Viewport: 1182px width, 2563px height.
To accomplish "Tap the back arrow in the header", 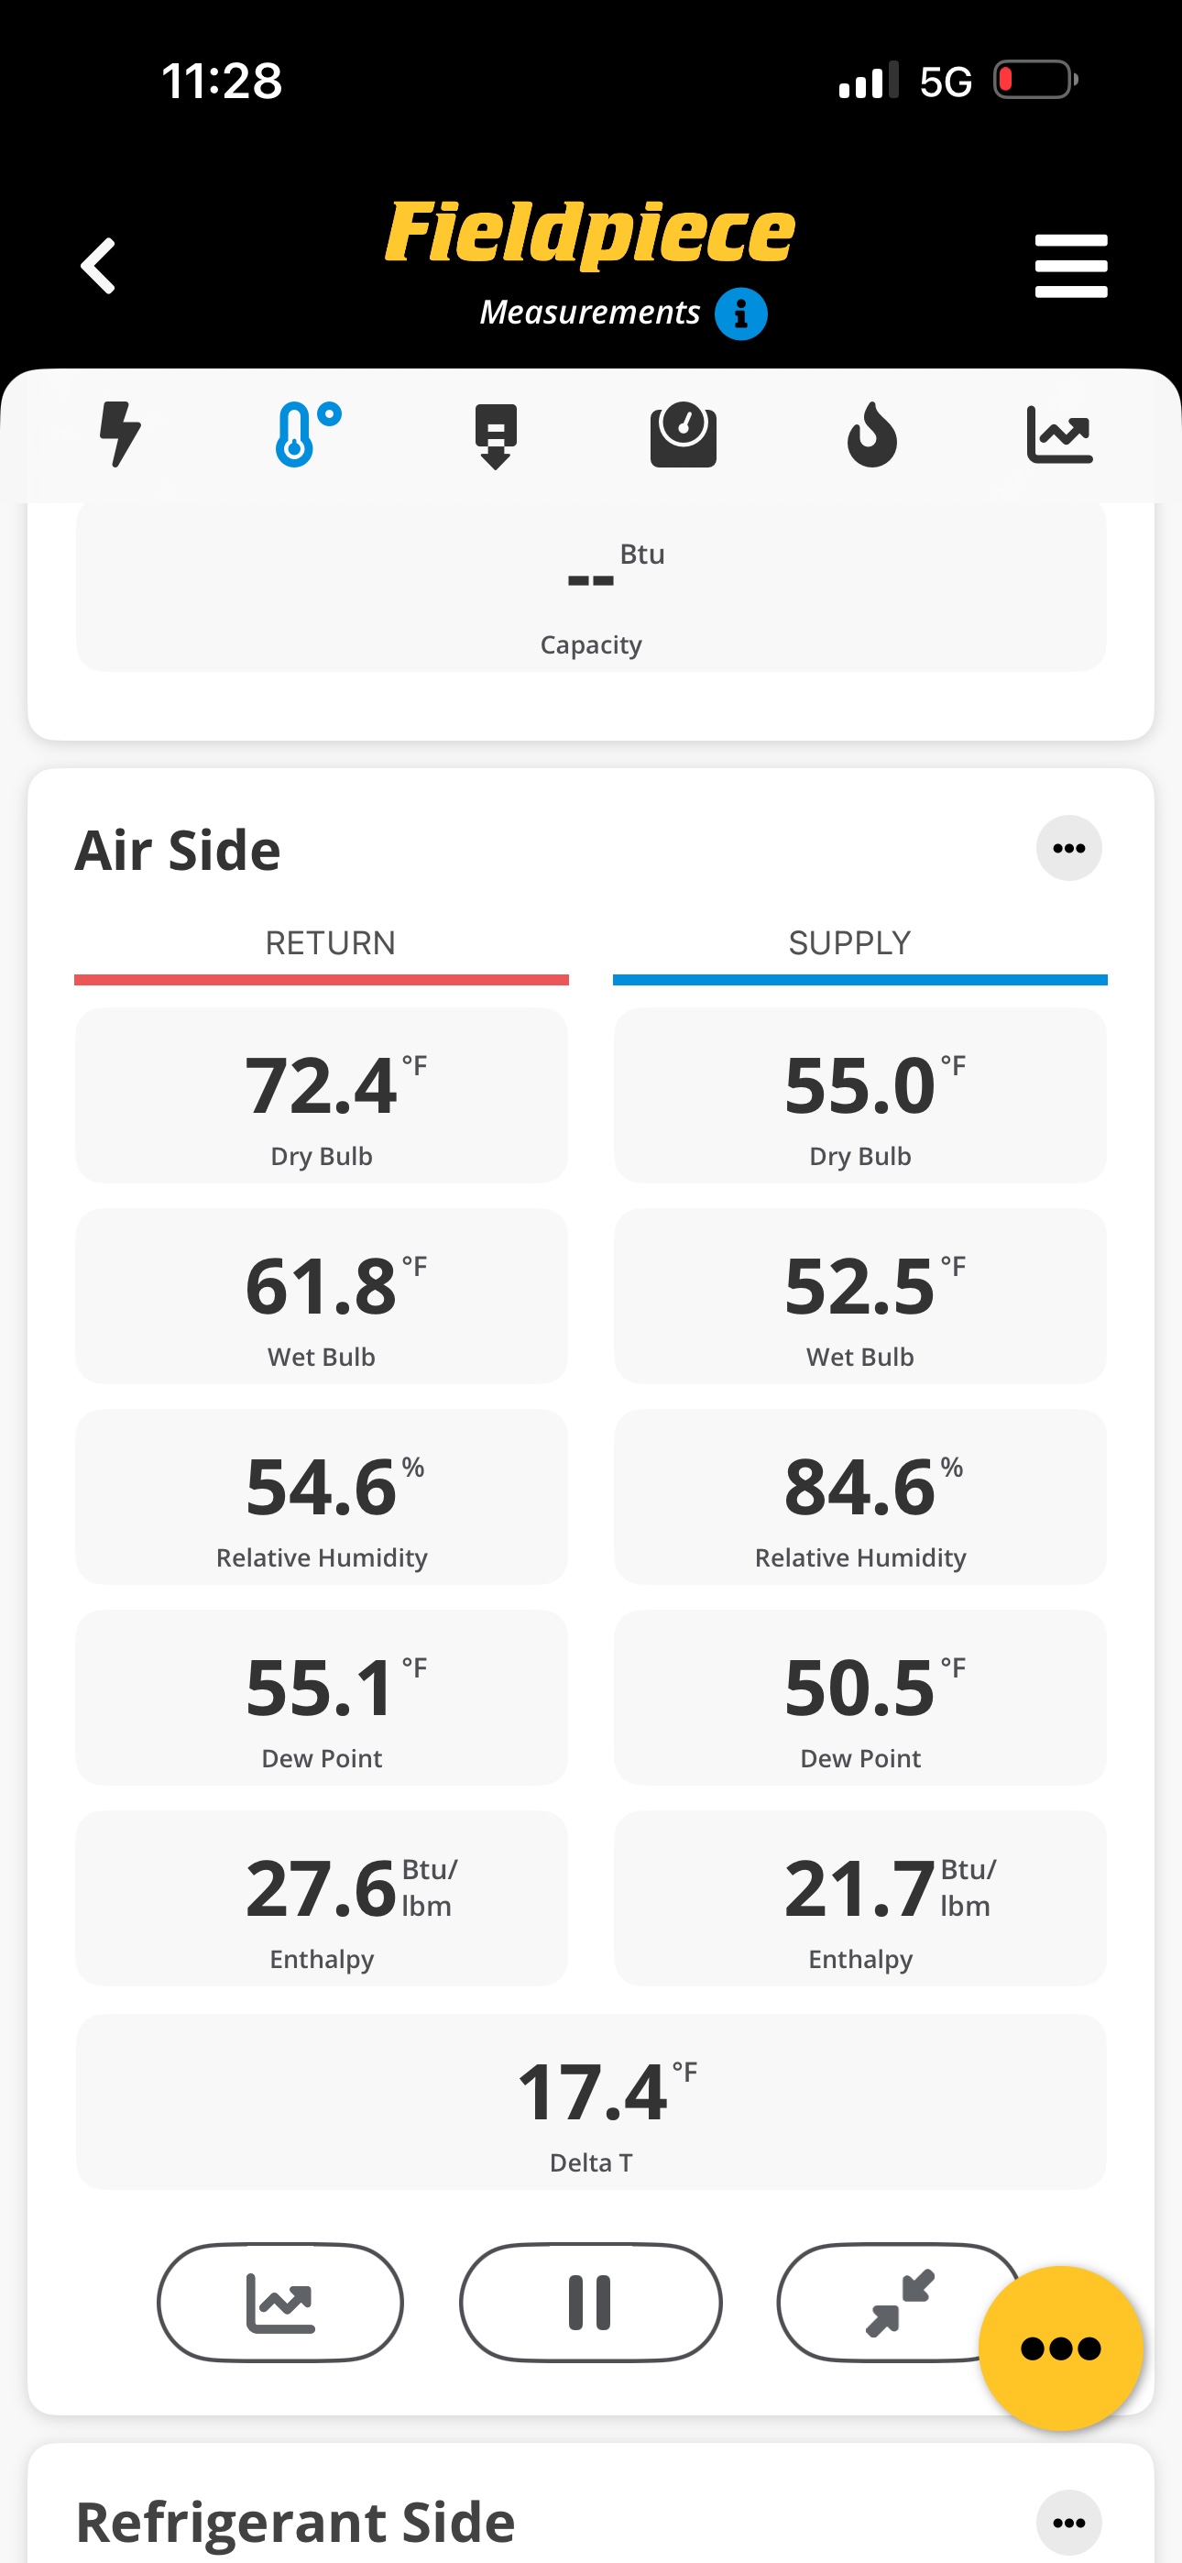I will click(x=97, y=266).
